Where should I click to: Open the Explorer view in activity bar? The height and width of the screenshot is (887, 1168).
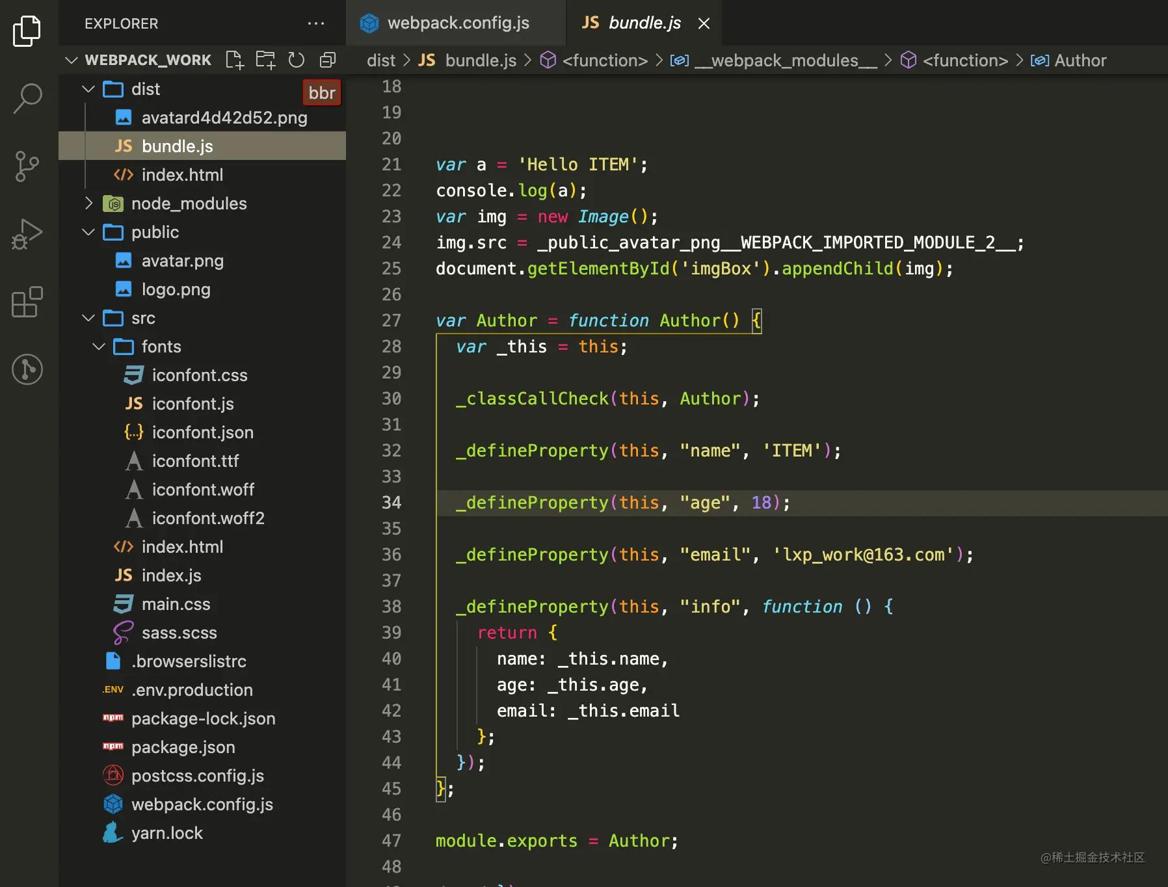click(x=27, y=31)
